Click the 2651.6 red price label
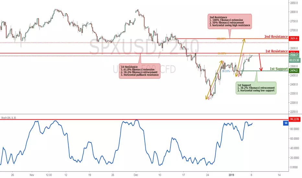 click(294, 39)
